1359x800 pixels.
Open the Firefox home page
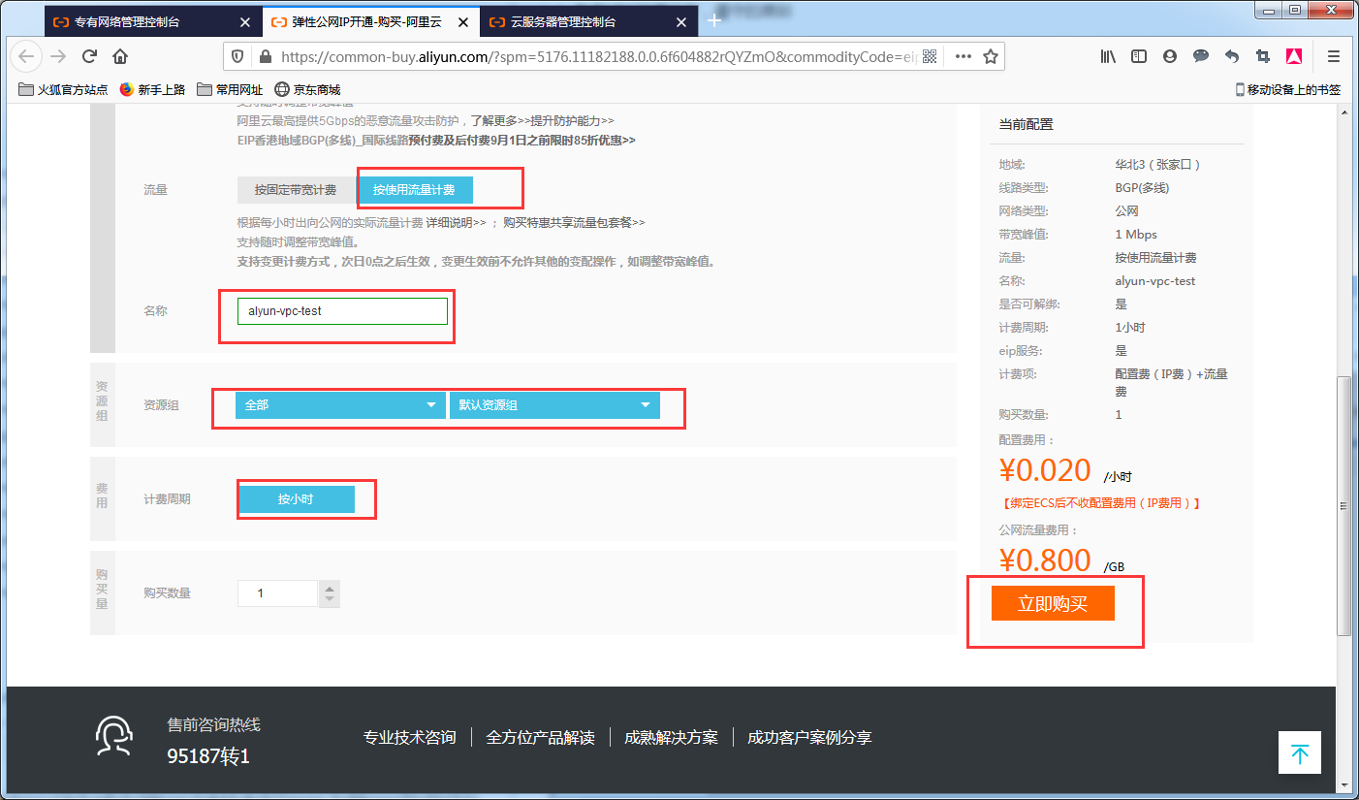121,56
